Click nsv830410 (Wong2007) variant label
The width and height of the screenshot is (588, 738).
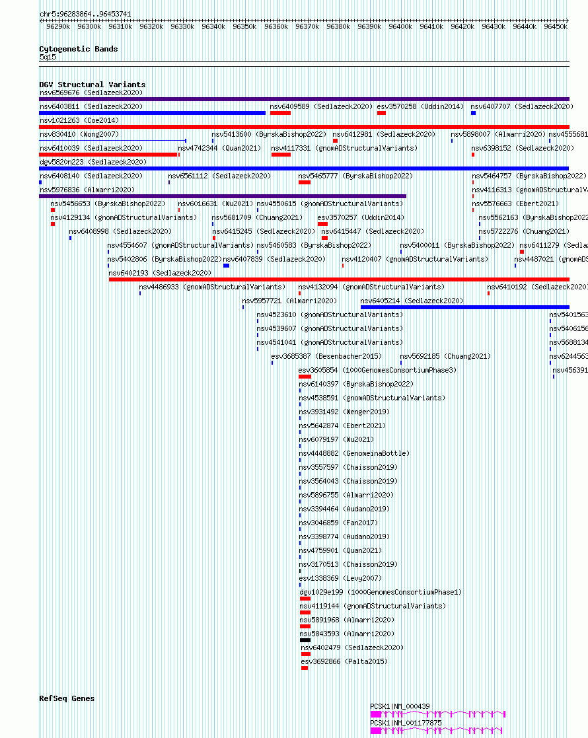click(79, 134)
